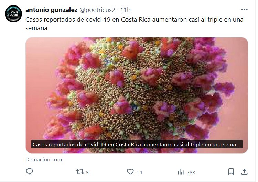Screen dimensions: 258x182
Task: Open antonio gonzalez profile name
Action: pos(52,10)
